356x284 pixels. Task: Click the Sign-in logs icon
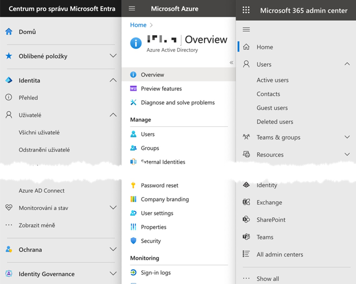(x=133, y=272)
